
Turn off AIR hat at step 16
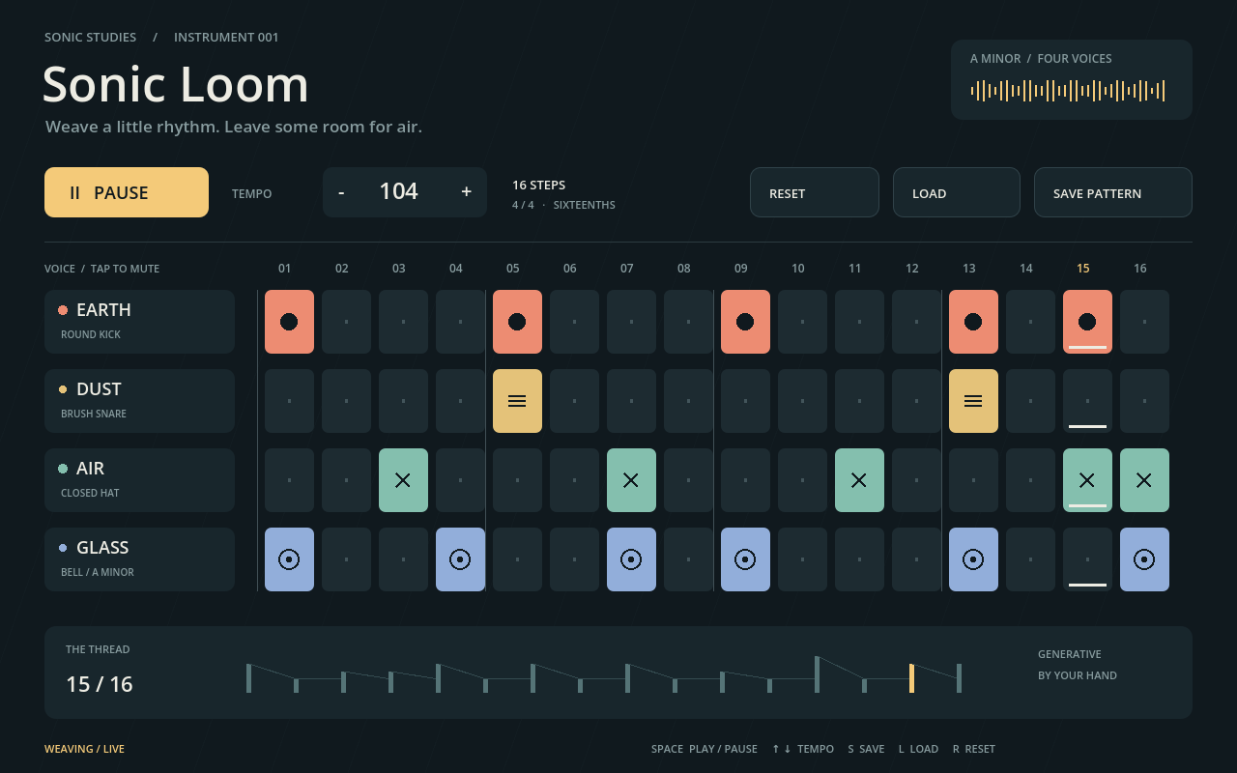[x=1144, y=480]
